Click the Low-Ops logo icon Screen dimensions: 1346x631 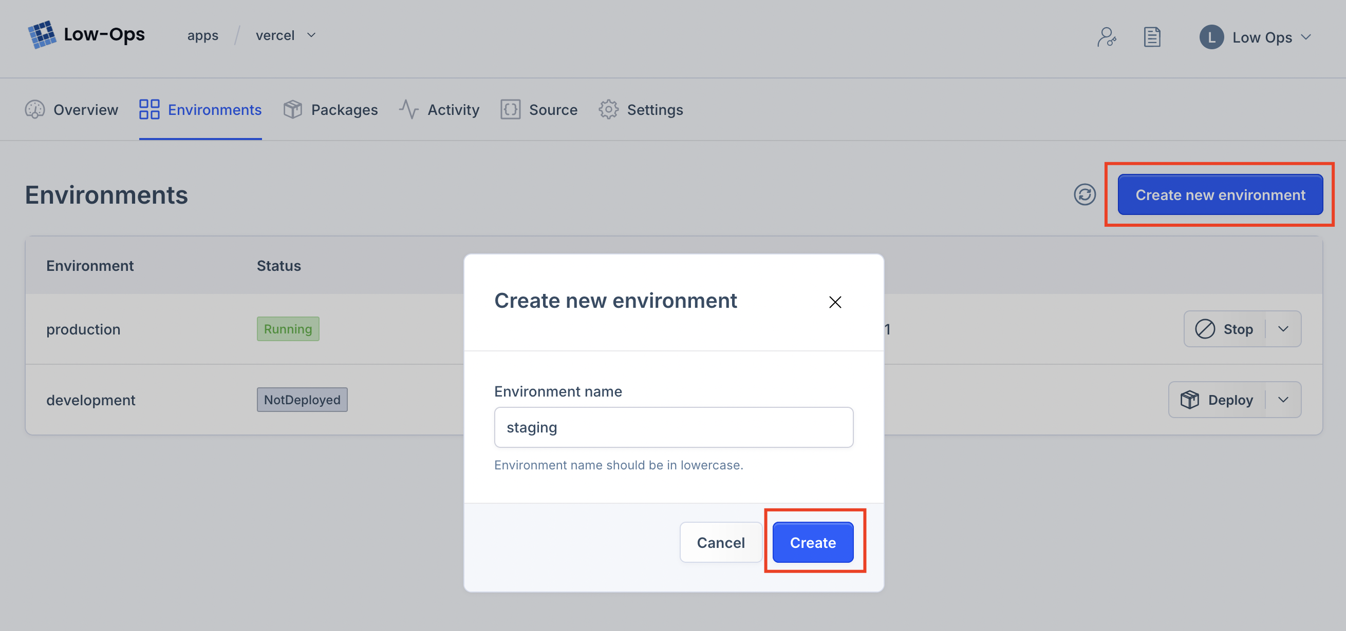click(x=42, y=34)
